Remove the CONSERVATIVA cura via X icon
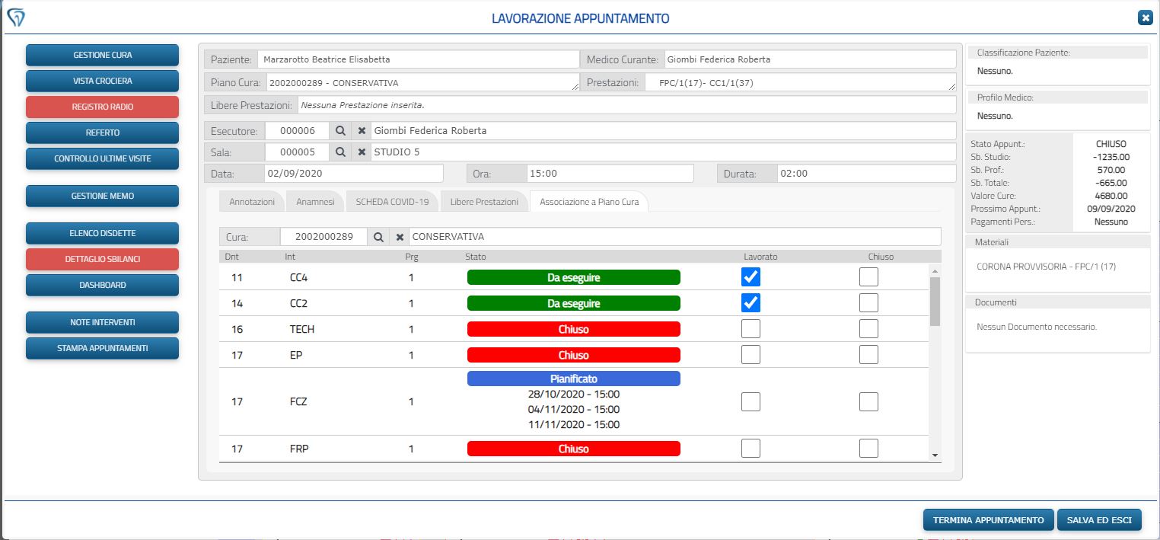Screen dimensions: 1160x540 (x=400, y=237)
